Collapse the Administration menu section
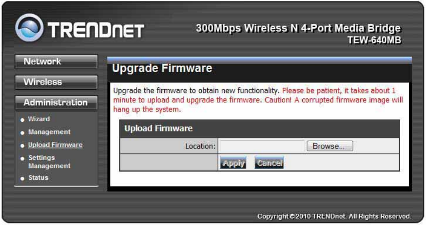The width and height of the screenshot is (426, 225). point(56,103)
